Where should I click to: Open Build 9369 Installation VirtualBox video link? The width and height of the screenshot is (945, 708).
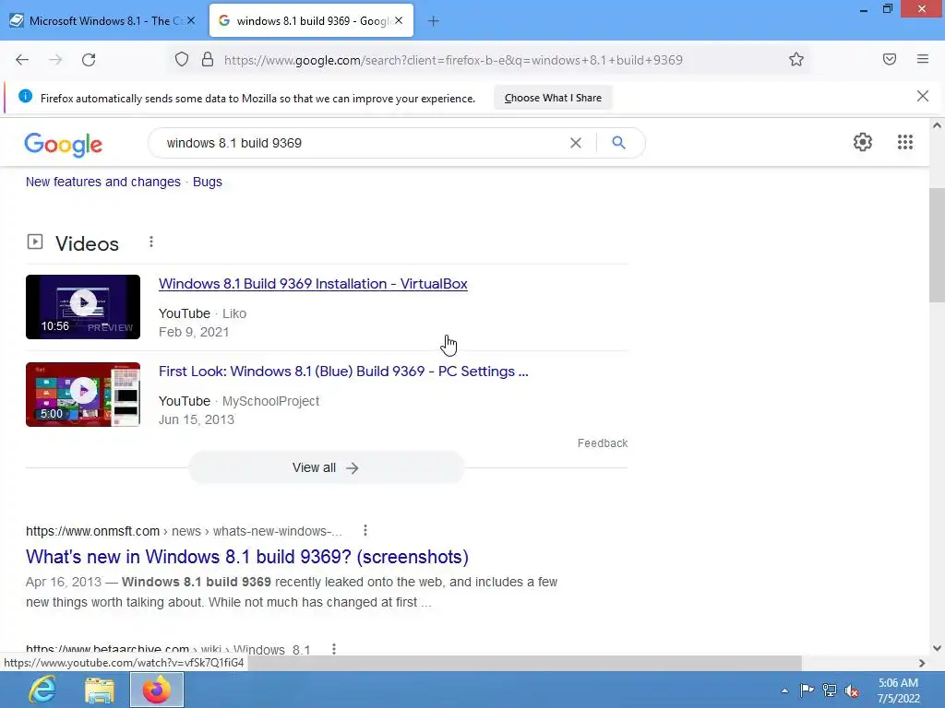[313, 284]
